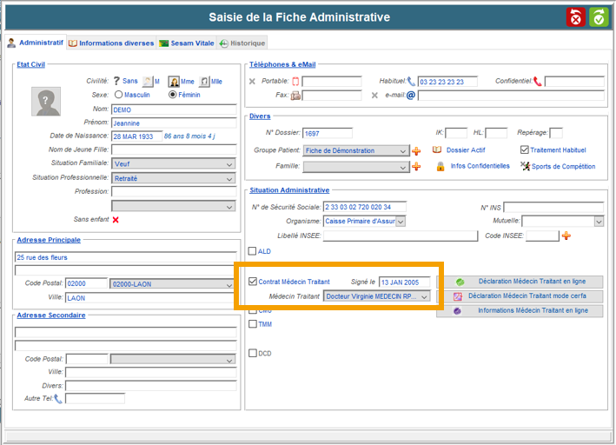Open Infos Confidentielles padlock icon
Screen dimensions: 616x445
(x=440, y=166)
